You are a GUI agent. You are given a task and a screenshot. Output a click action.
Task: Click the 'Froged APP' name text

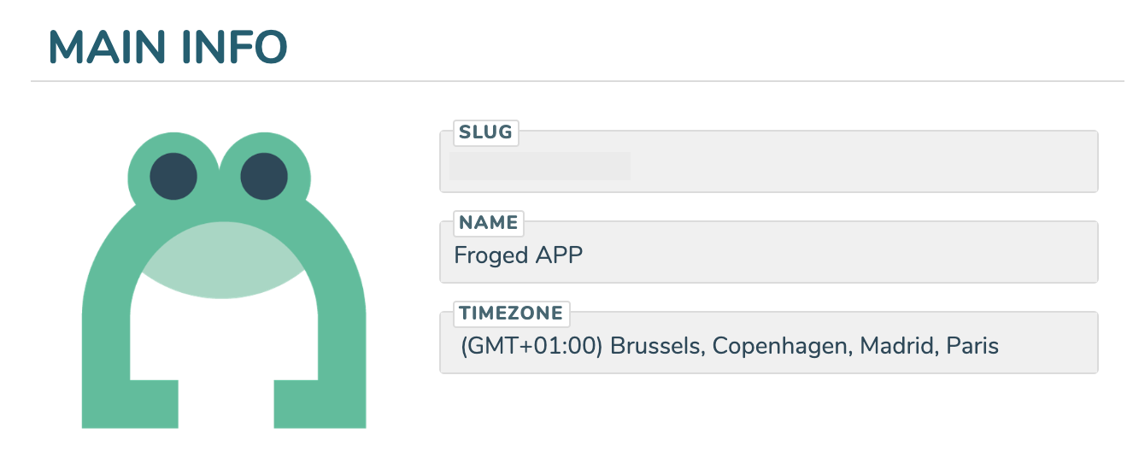[519, 255]
